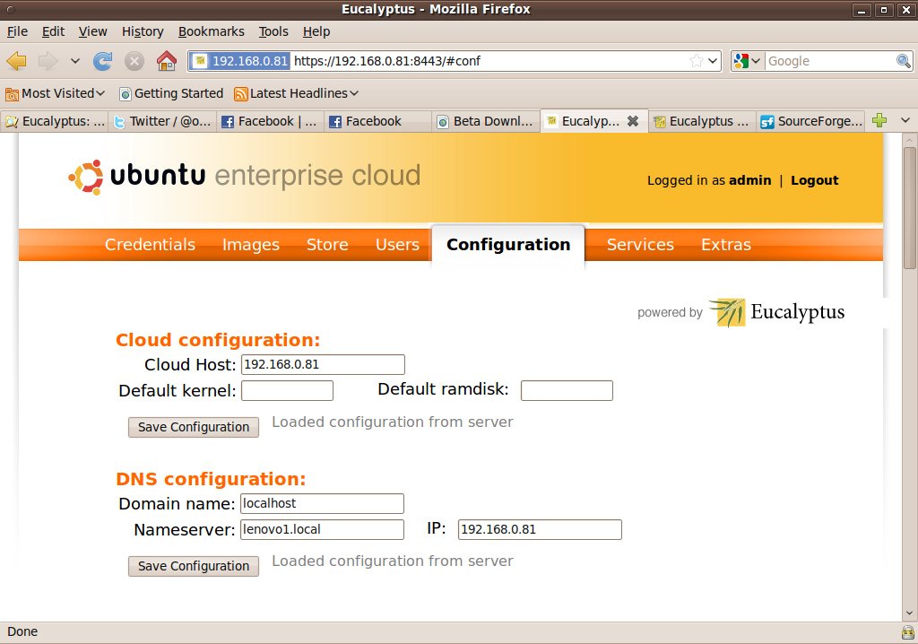Click the search magnifier icon in Google box
This screenshot has width=918, height=644.
pyautogui.click(x=903, y=61)
